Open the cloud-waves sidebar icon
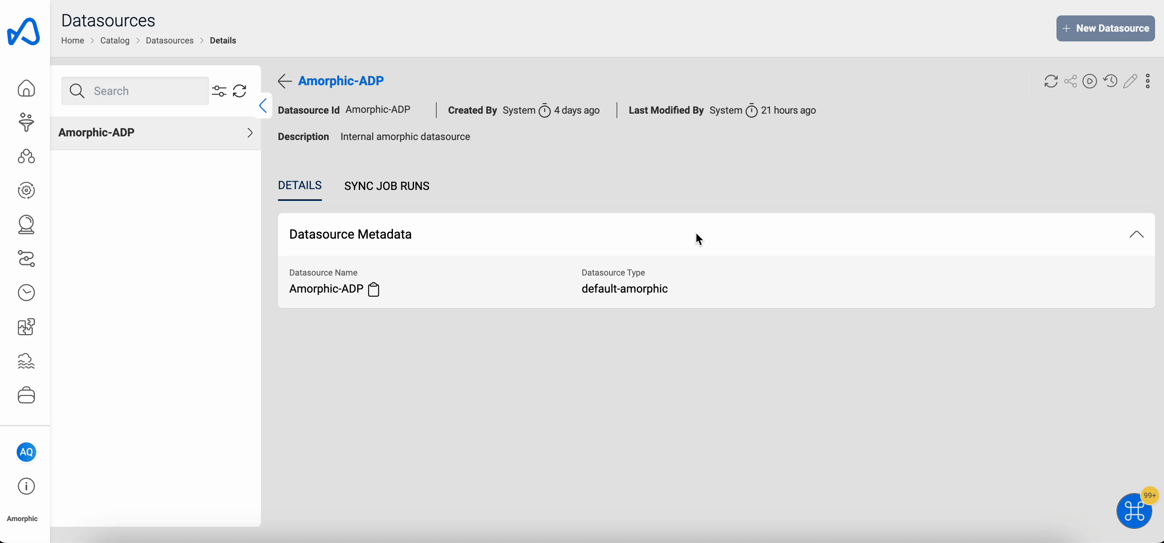This screenshot has width=1164, height=543. 26,361
